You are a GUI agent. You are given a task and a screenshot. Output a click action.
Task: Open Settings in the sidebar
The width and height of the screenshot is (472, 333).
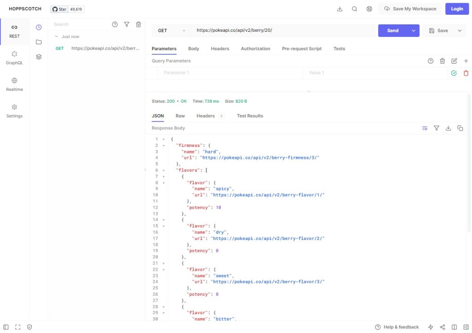14,111
